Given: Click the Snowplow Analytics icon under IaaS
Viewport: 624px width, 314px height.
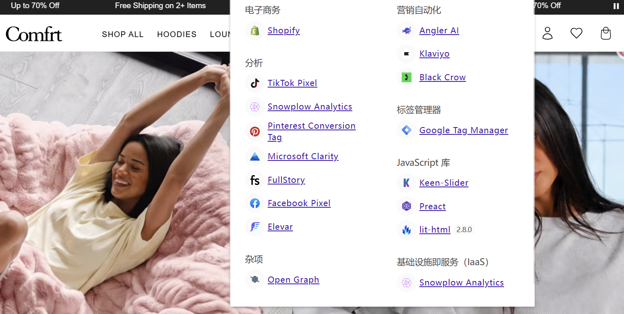Looking at the screenshot, I should (x=407, y=283).
